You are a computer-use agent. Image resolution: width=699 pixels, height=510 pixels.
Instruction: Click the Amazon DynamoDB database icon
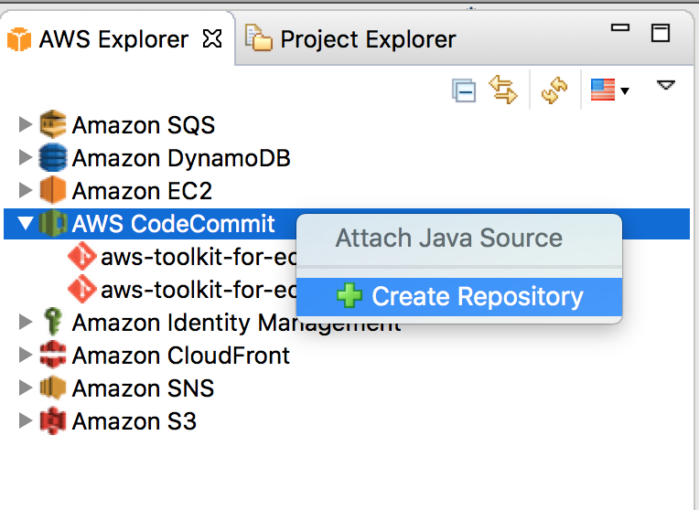point(54,158)
